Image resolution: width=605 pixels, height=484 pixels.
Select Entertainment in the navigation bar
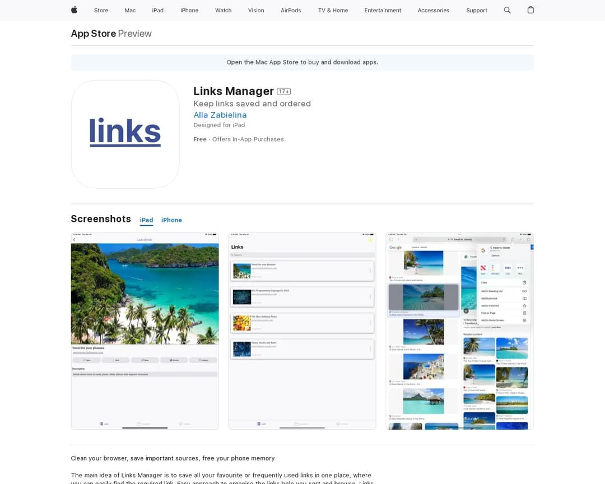[x=383, y=10]
